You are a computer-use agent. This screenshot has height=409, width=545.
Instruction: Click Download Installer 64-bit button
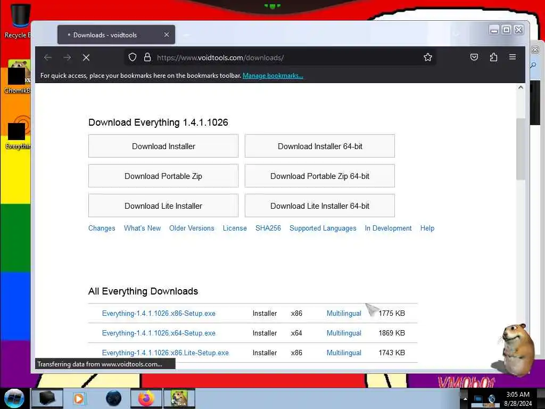coord(320,146)
